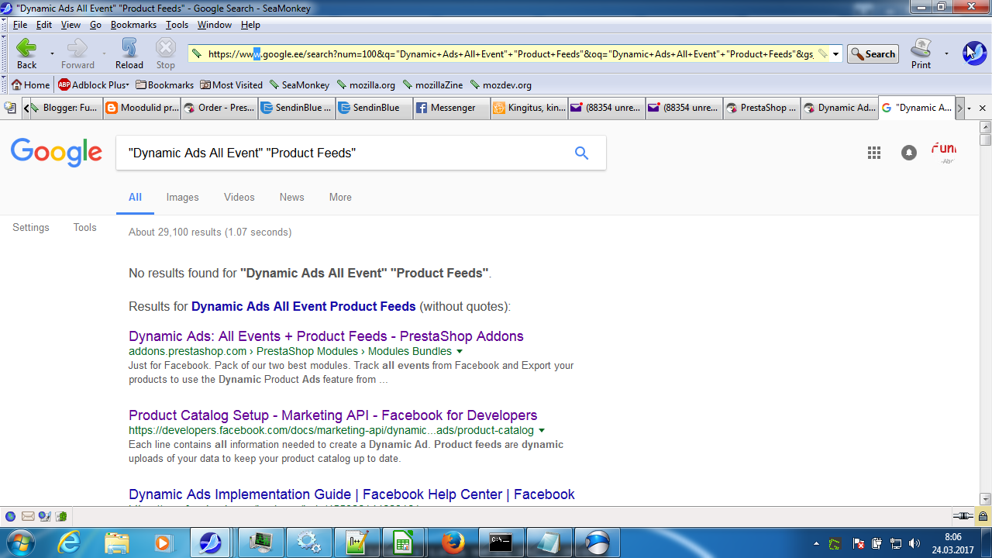The height and width of the screenshot is (558, 992).
Task: Open the Navigator component icon in status bar
Action: coord(10,516)
